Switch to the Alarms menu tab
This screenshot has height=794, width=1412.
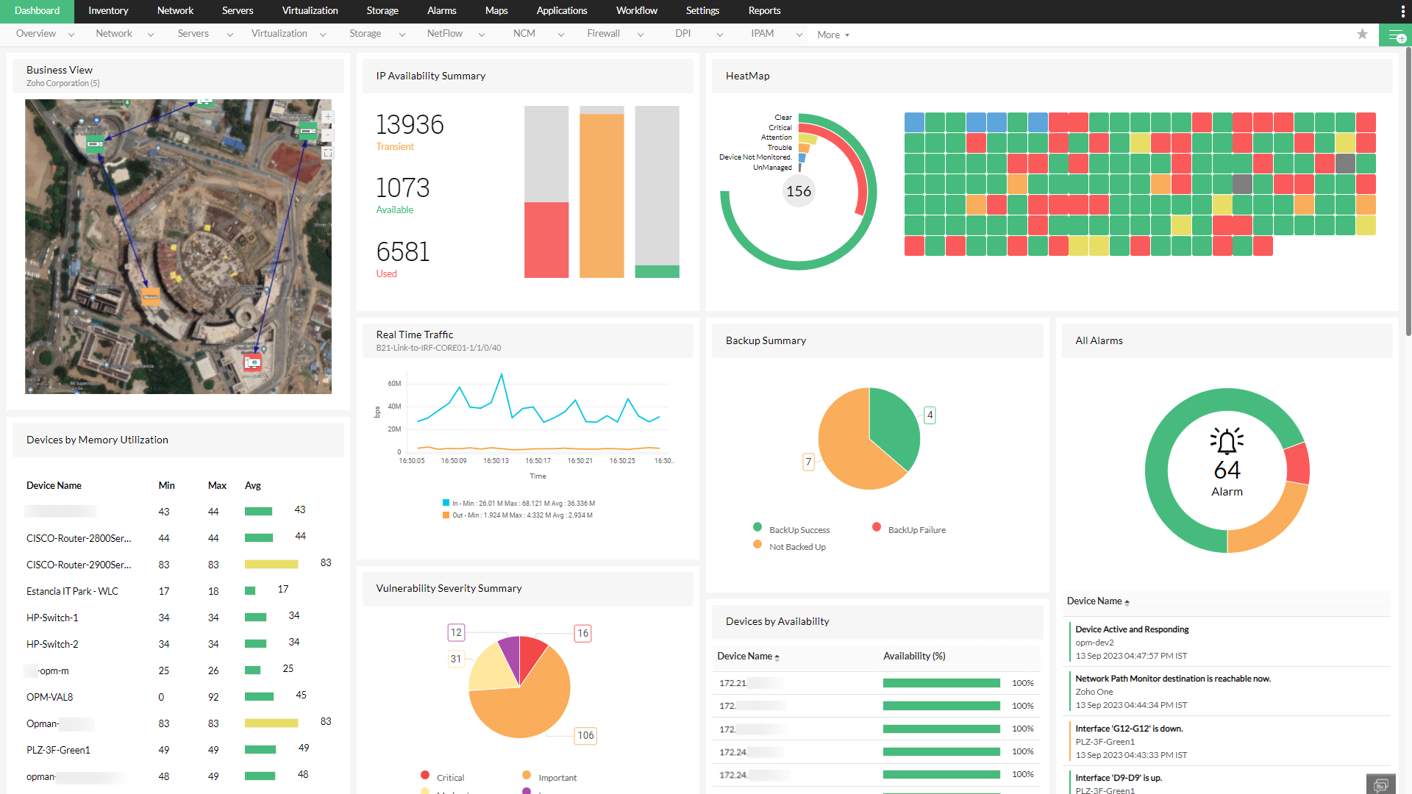(x=441, y=11)
